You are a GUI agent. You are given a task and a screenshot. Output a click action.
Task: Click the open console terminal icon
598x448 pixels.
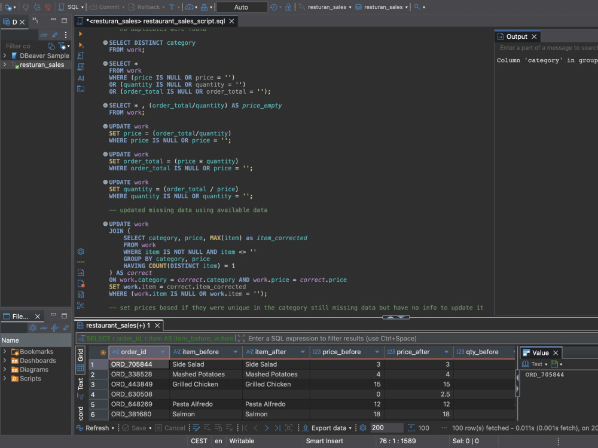pos(81,89)
